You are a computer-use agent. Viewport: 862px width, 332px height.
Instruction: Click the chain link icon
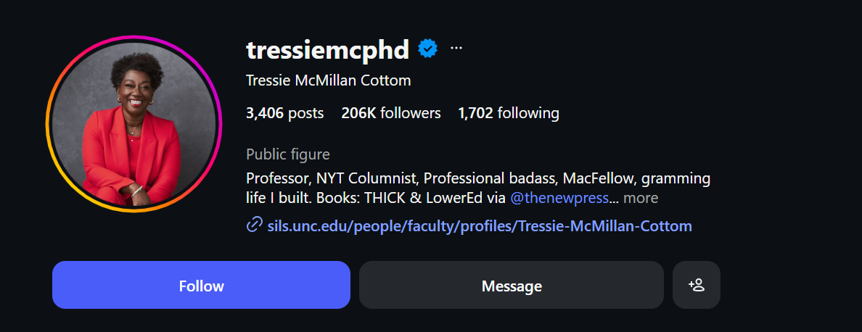254,225
